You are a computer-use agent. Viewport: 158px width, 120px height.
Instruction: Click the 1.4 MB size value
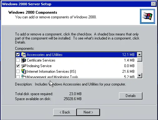129,60
